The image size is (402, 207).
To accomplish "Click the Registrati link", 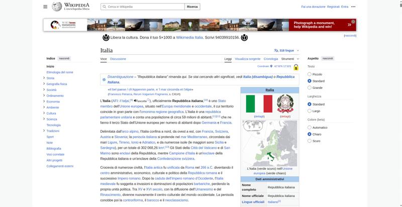I will (333, 7).
